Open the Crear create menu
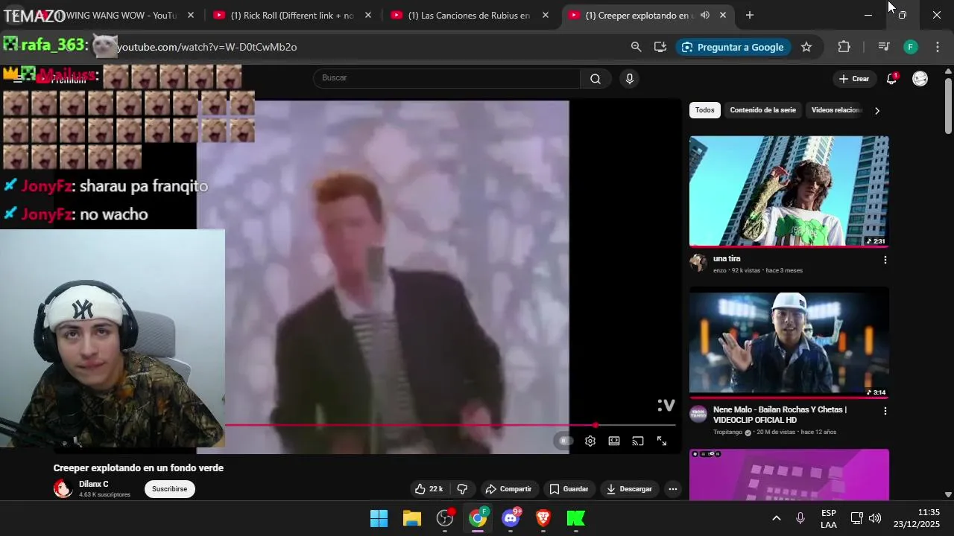Viewport: 954px width, 536px height. pyautogui.click(x=854, y=79)
